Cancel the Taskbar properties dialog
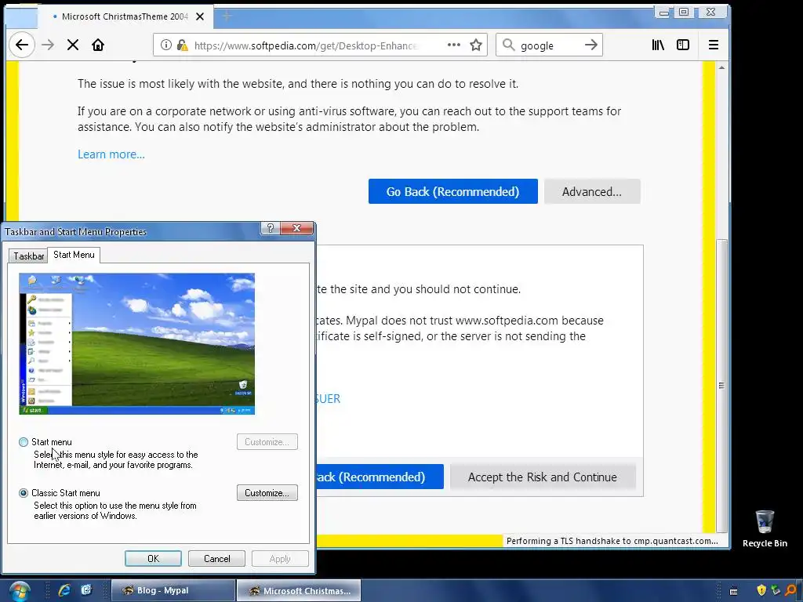The width and height of the screenshot is (803, 602). (216, 558)
